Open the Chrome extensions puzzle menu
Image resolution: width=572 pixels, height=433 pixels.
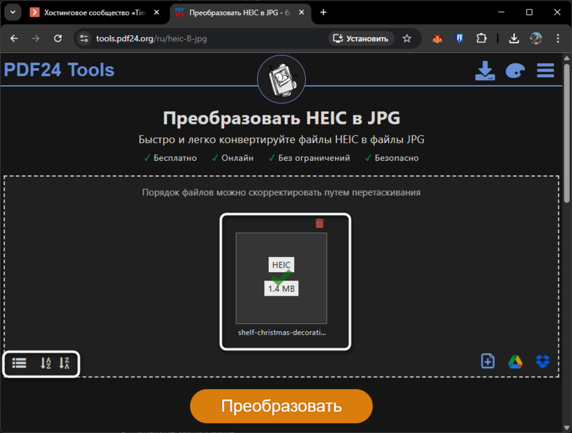(x=481, y=38)
